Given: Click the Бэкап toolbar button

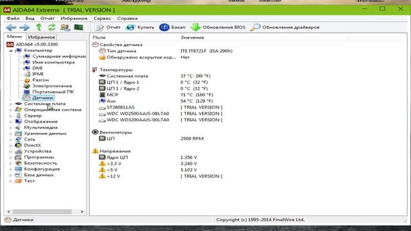Looking at the screenshot, I should point(172,27).
